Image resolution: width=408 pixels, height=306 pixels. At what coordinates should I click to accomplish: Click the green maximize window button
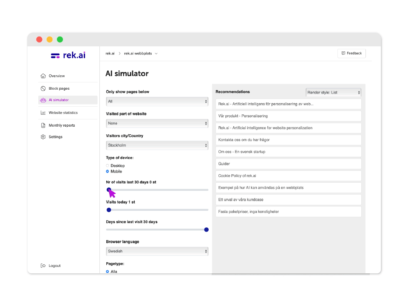pyautogui.click(x=60, y=40)
